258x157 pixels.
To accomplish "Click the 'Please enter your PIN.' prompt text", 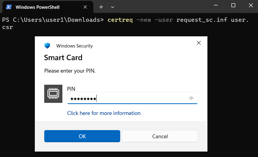I will coord(70,71).
